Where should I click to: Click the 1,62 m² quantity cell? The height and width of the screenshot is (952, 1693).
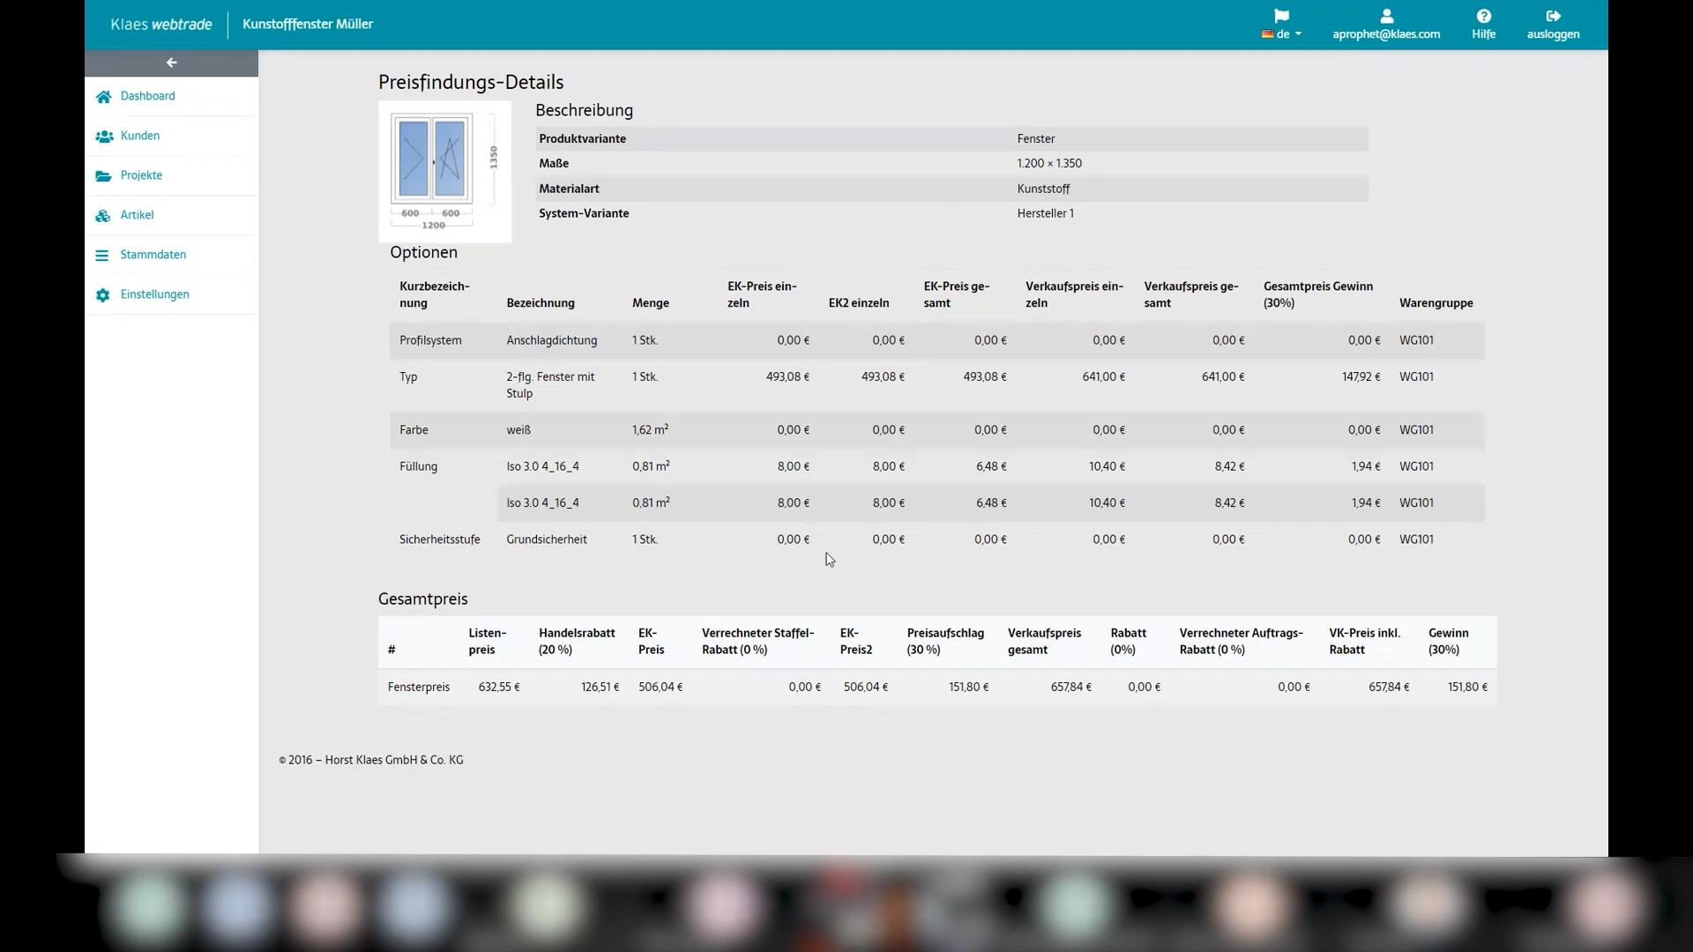pyautogui.click(x=650, y=430)
